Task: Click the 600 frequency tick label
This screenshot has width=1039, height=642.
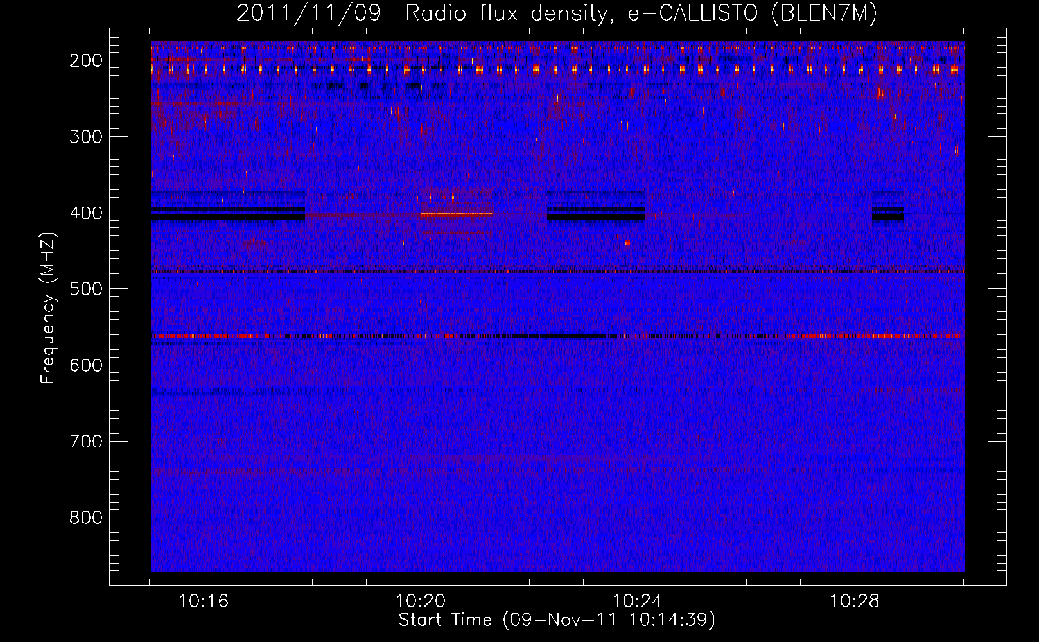Action: (x=86, y=365)
